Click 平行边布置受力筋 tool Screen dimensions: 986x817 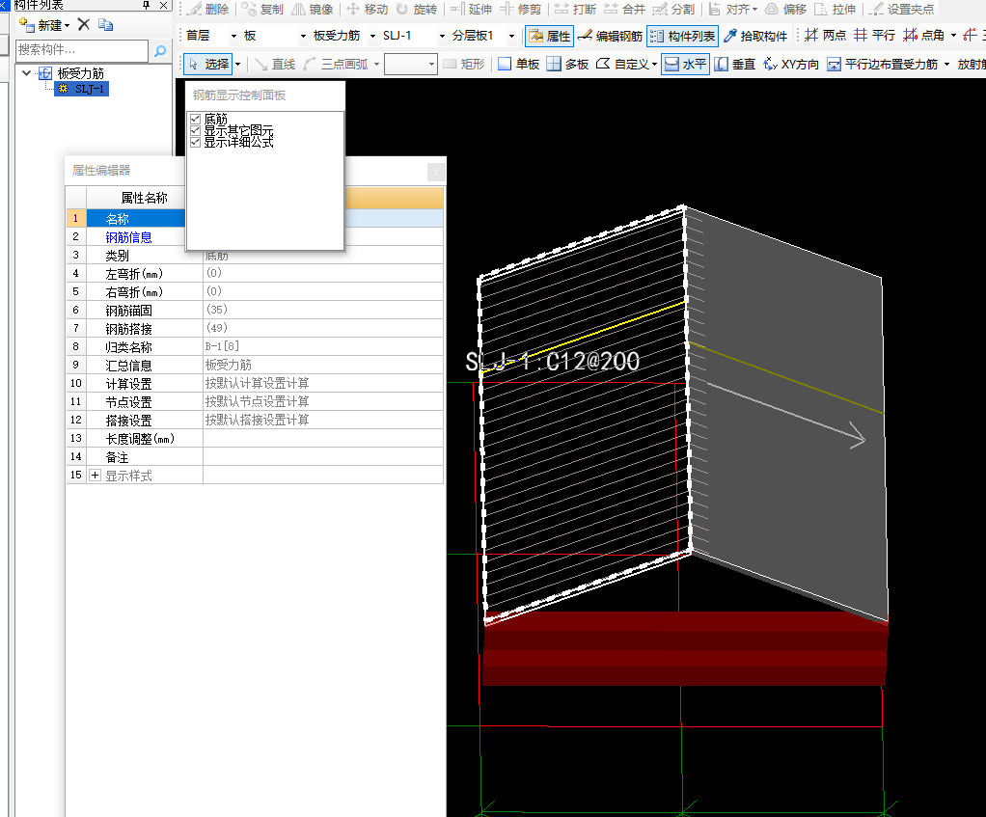(882, 64)
